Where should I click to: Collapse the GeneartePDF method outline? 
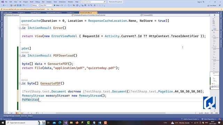[x=20, y=83]
